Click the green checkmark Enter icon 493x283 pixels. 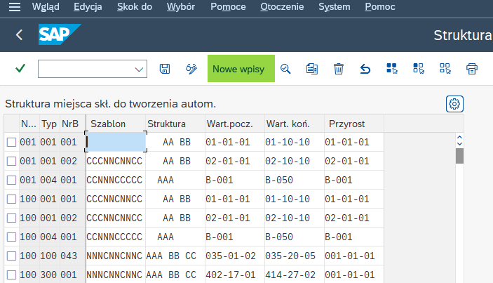[x=20, y=69]
